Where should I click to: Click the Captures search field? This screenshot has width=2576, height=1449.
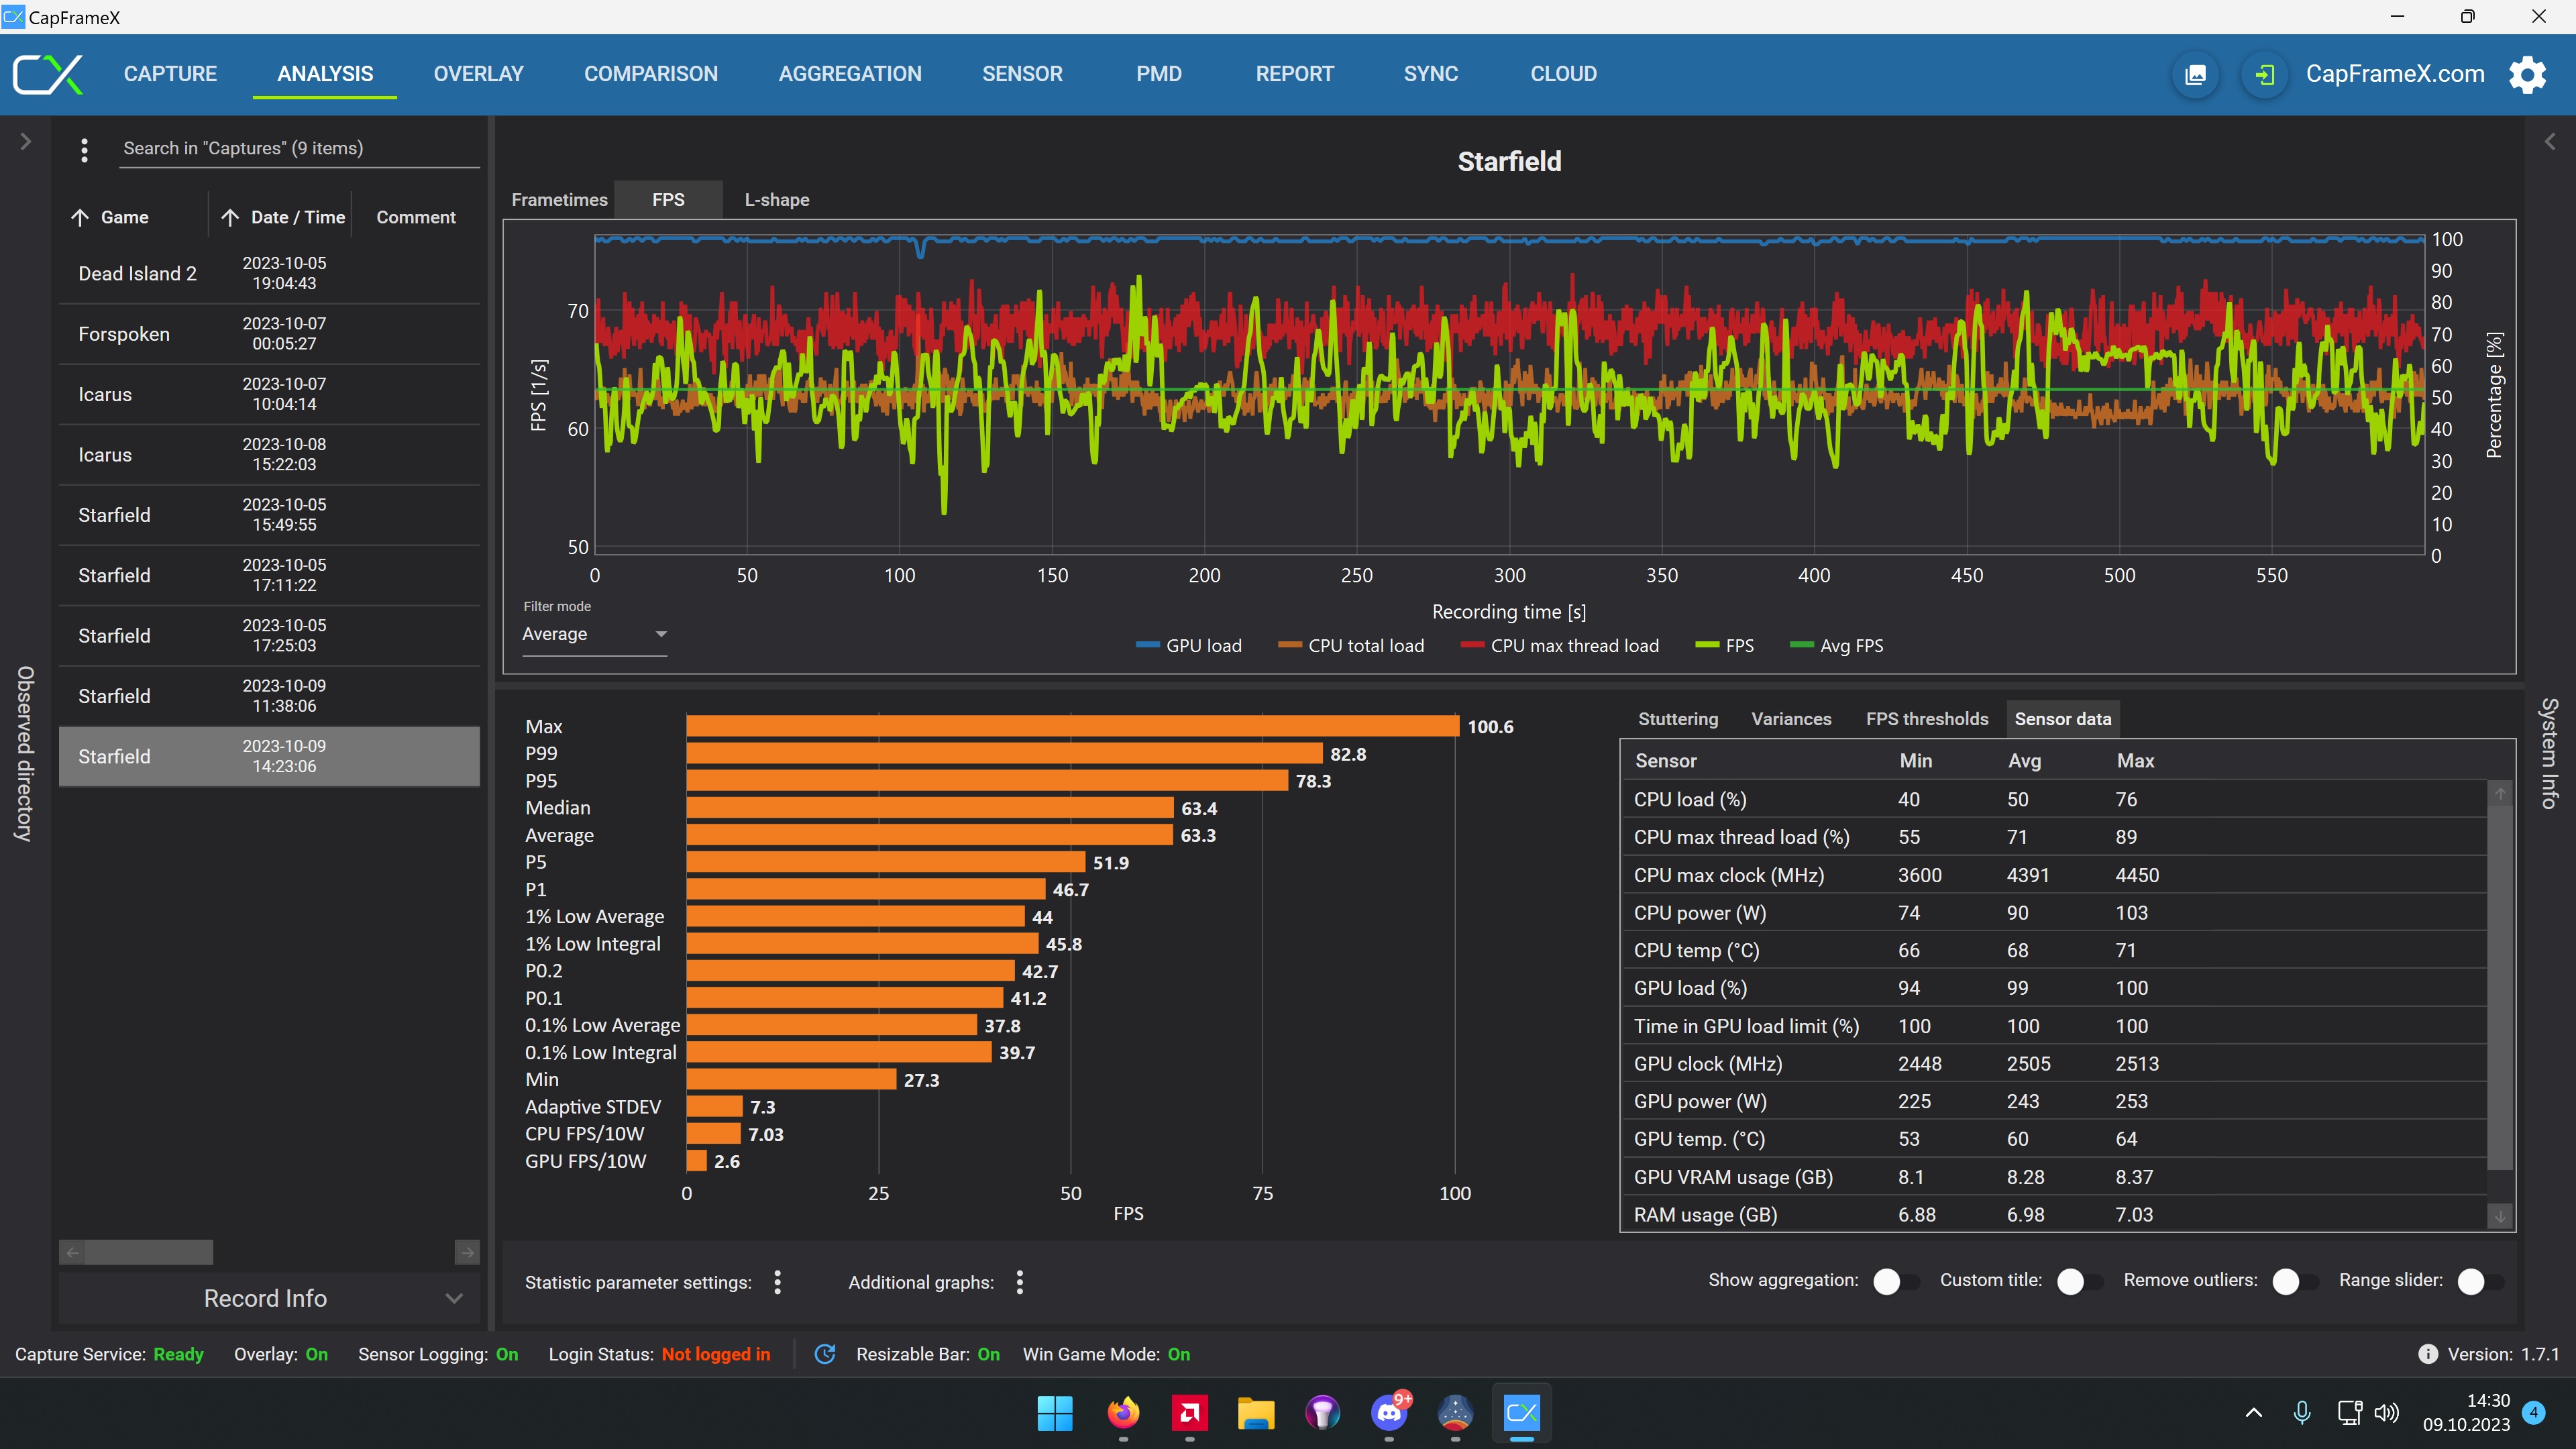[298, 148]
